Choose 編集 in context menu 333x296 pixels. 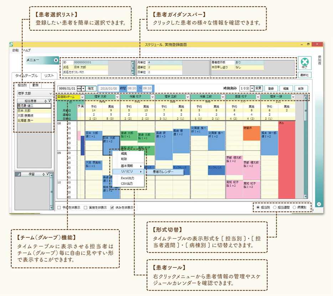tap(128, 154)
